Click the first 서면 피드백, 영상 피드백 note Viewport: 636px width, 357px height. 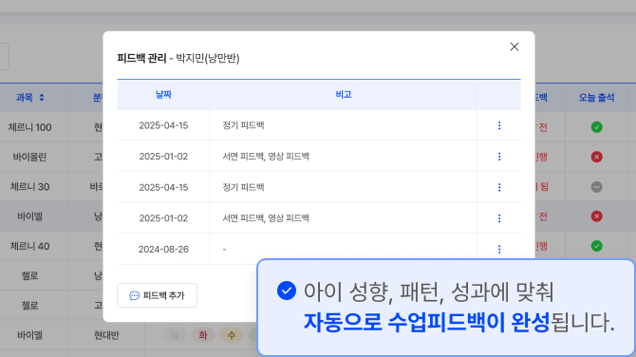coord(266,156)
